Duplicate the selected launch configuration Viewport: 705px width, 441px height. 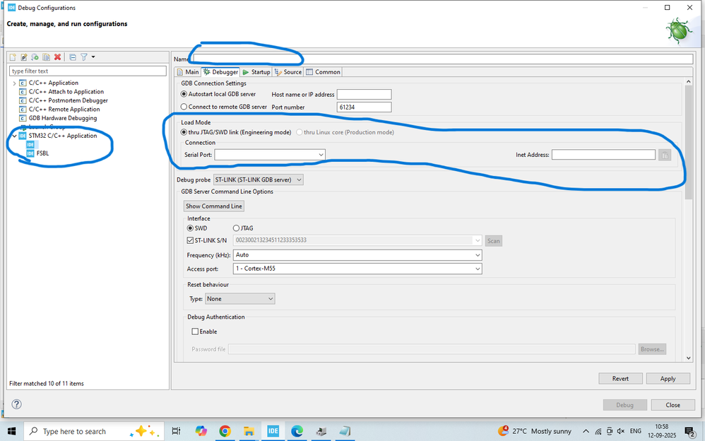coord(47,57)
